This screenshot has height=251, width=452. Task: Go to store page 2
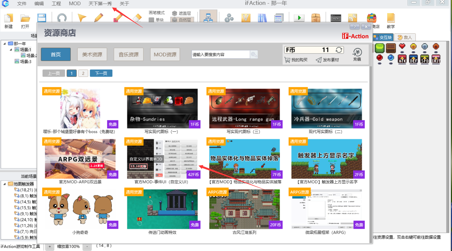pyautogui.click(x=83, y=73)
